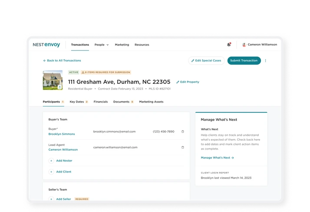The height and width of the screenshot is (212, 310).
Task: Click the Add Nester link
Action: tap(64, 161)
